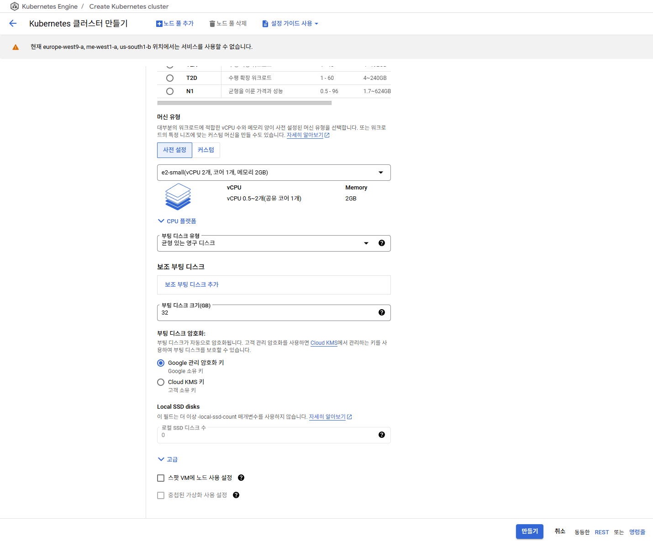Click the orange warning triangle icon
The height and width of the screenshot is (542, 653).
(16, 47)
